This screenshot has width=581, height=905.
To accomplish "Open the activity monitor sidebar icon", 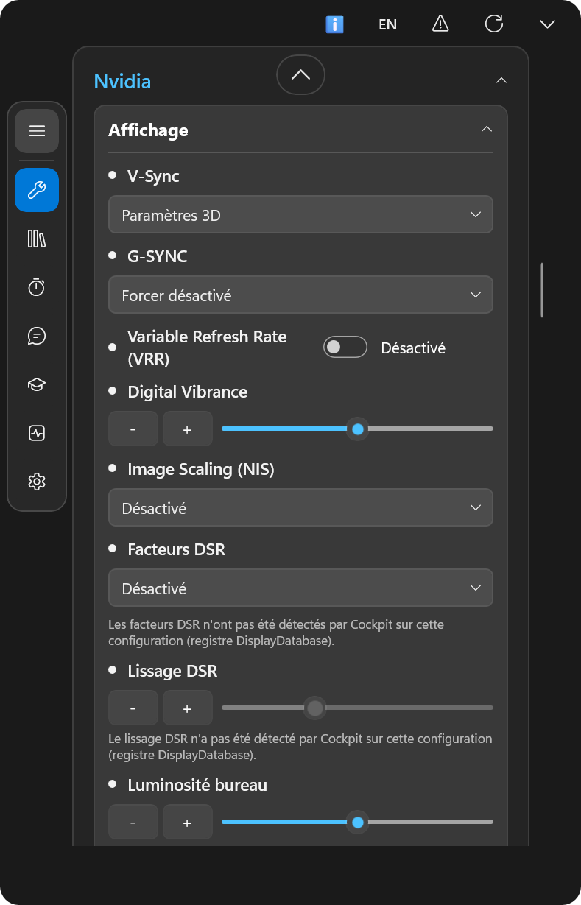I will click(37, 433).
